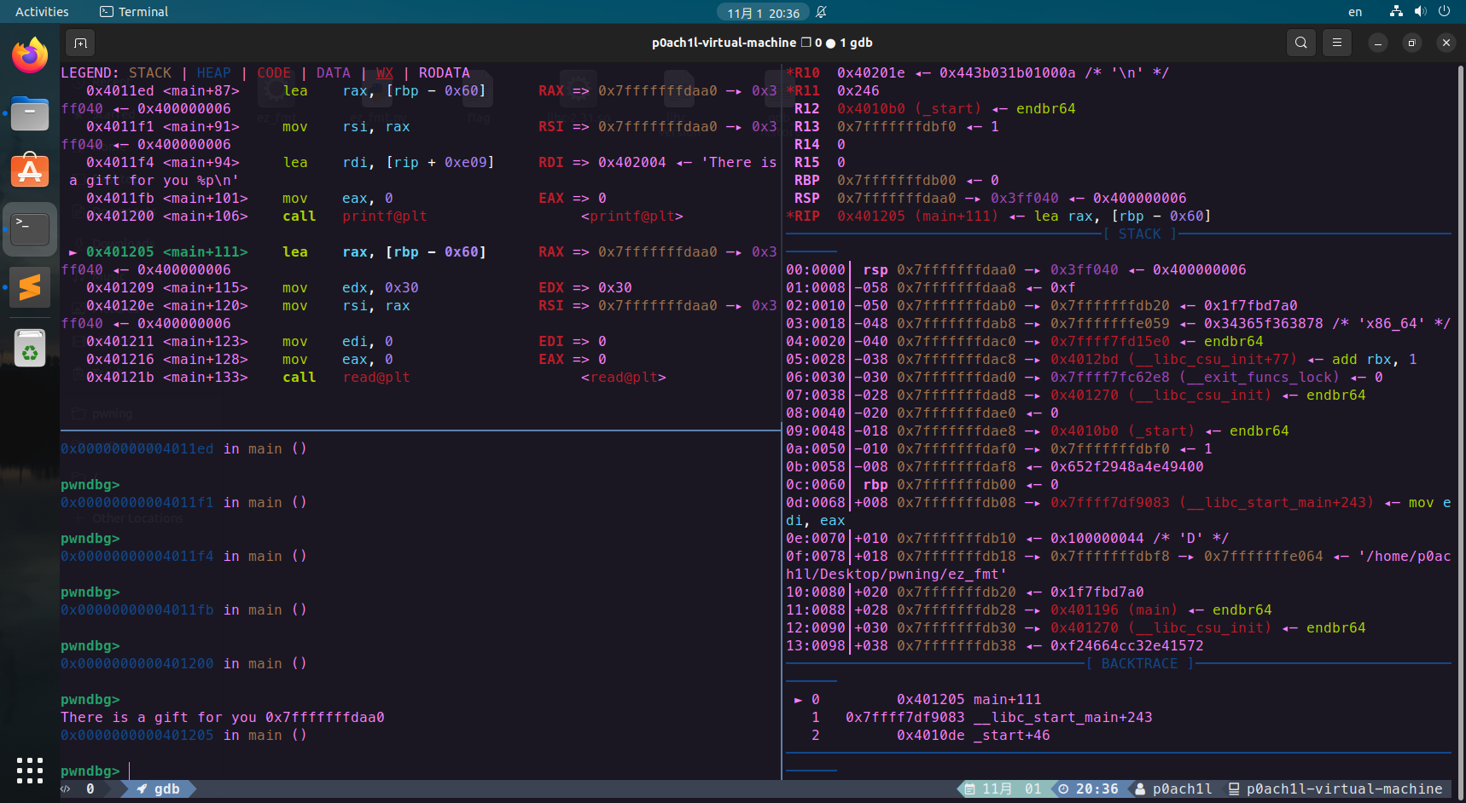Launch Firefox from the dock
1466x803 pixels.
pyautogui.click(x=30, y=56)
